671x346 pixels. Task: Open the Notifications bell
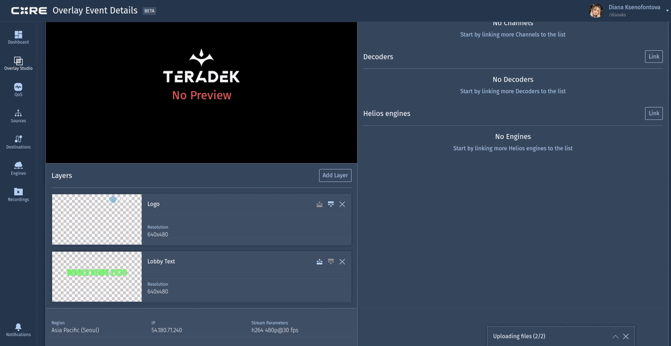tap(18, 329)
